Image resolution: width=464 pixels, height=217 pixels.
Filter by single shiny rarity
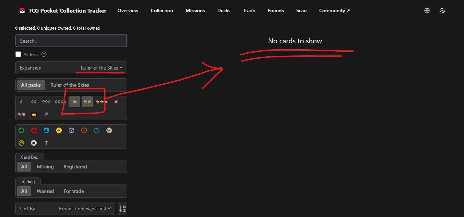click(x=116, y=102)
